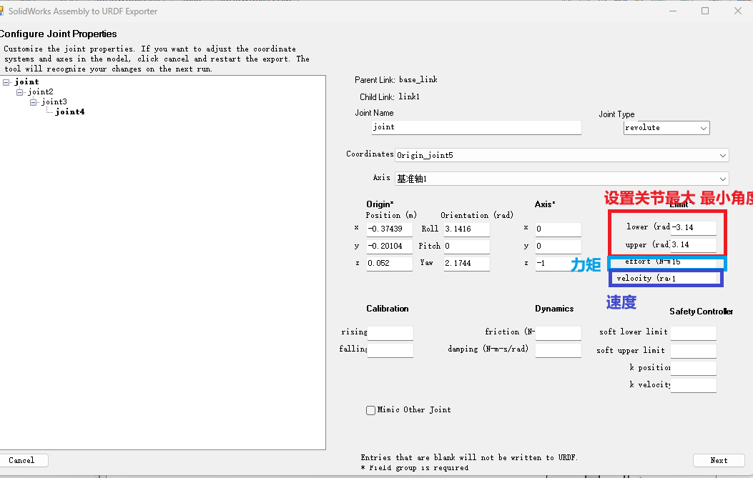Click the 'Child Link: link1' text
Viewport: 753px width, 478px height.
click(x=390, y=97)
